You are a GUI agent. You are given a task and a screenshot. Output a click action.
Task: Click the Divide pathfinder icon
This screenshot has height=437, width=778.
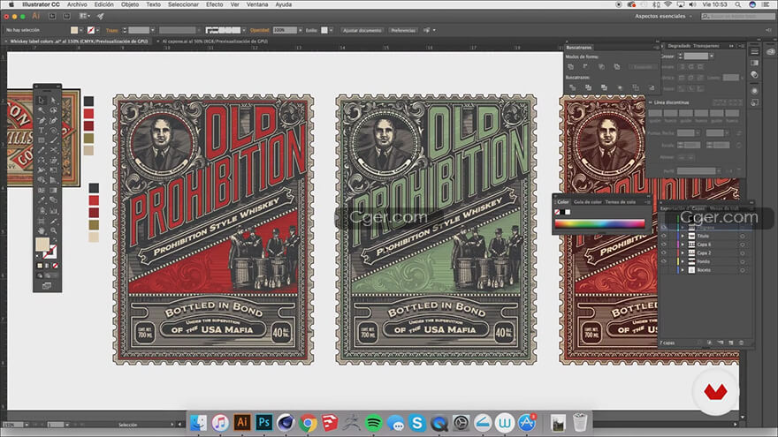[x=572, y=87]
